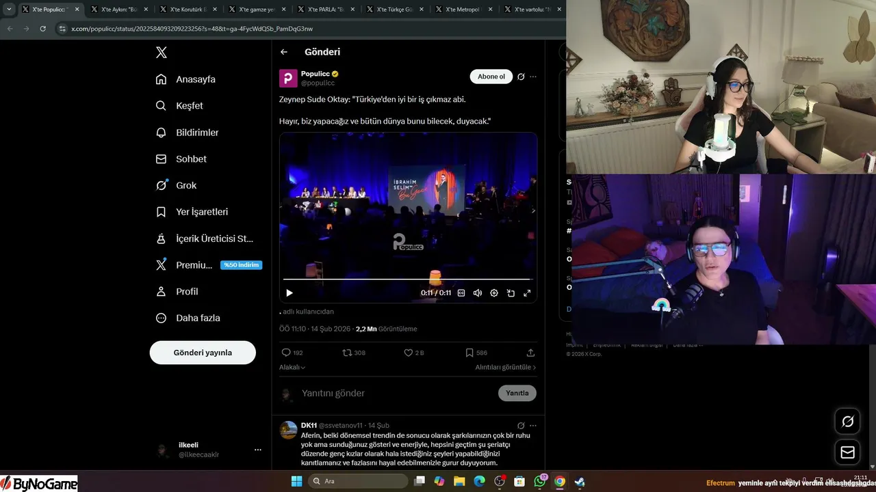Screen dimensions: 876x492
Task: Switch to X'te Korutürk tab
Action: (188, 10)
